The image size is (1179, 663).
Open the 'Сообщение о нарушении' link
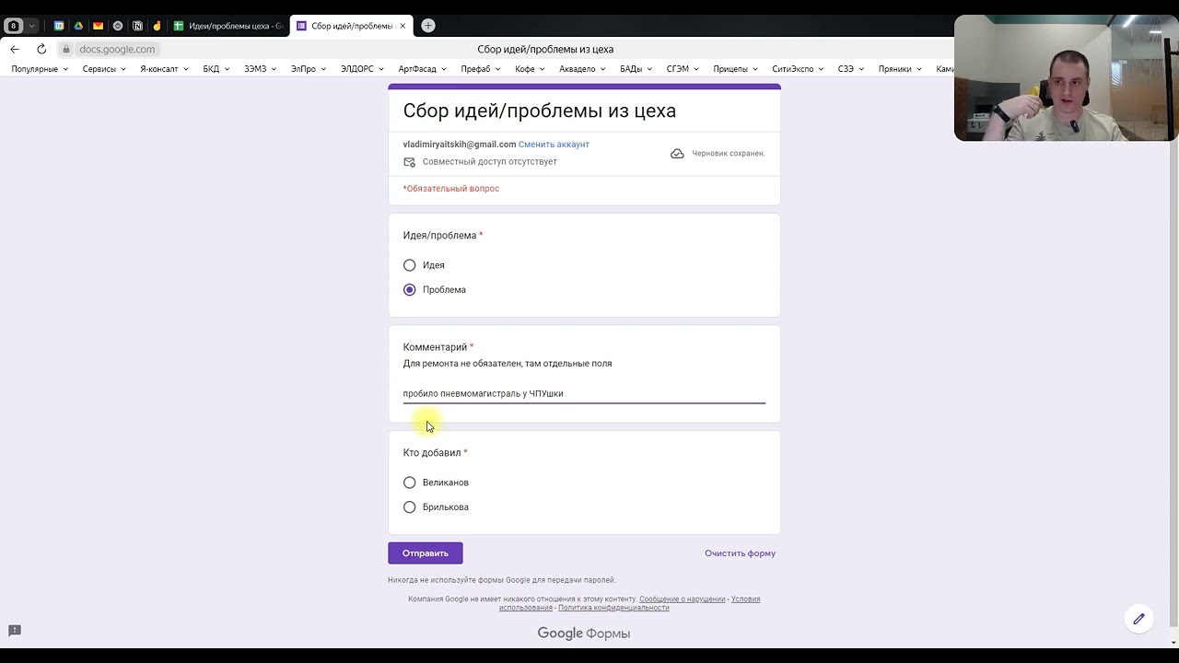point(683,599)
